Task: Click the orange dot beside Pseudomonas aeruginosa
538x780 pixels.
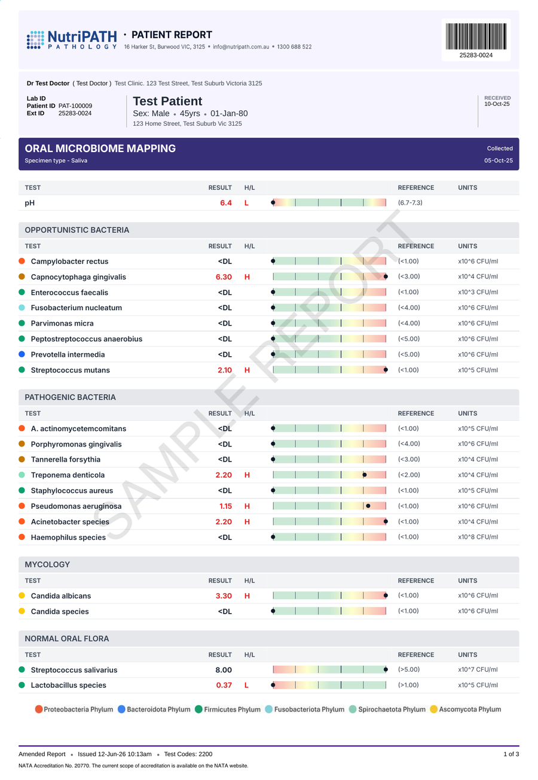Action: coord(22,506)
